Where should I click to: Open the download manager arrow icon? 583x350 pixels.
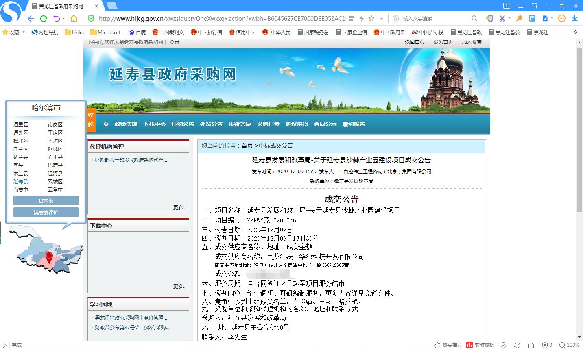[575, 18]
